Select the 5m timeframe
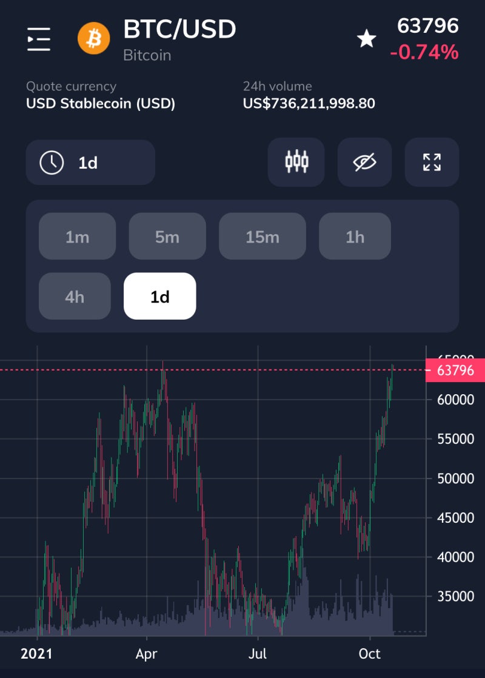This screenshot has height=678, width=485. click(x=167, y=237)
